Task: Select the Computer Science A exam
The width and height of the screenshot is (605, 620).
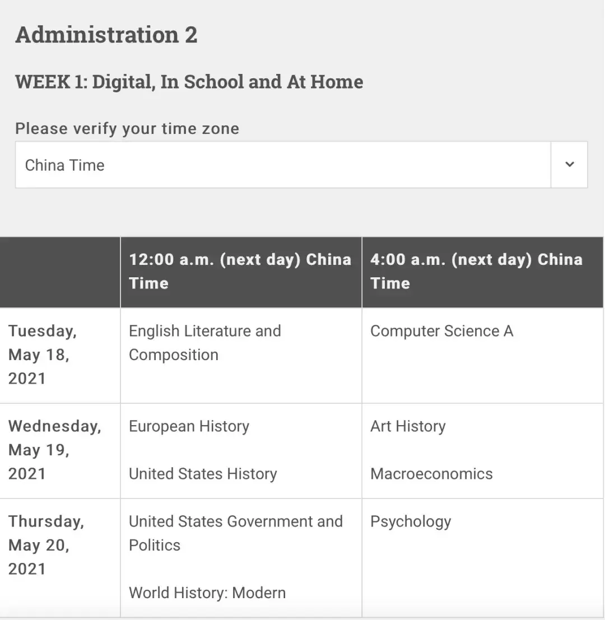Action: click(441, 331)
